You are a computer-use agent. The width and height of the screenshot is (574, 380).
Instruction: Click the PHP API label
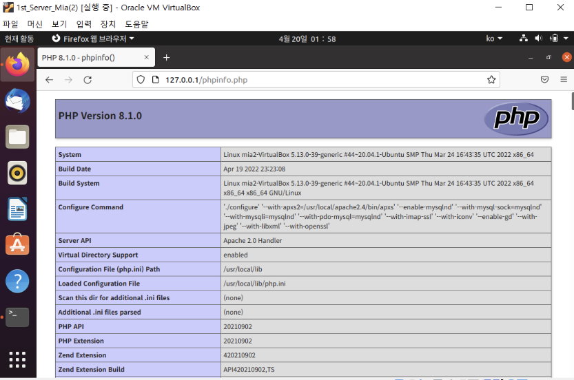pos(71,326)
